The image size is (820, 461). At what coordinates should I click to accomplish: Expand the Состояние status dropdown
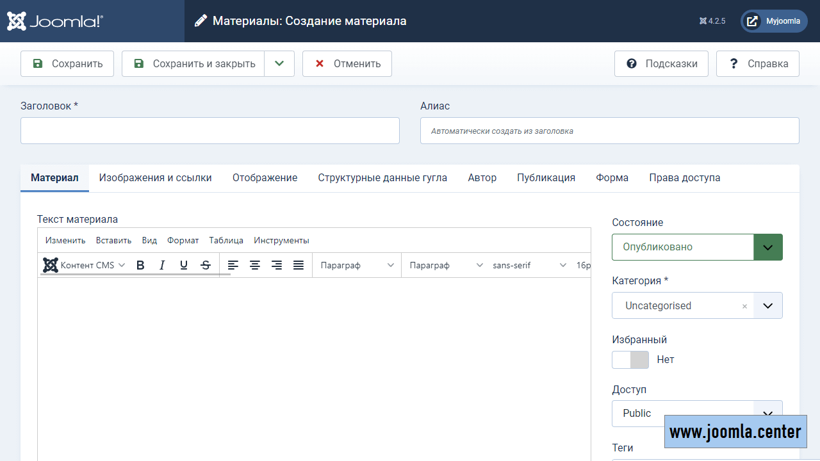tap(767, 247)
